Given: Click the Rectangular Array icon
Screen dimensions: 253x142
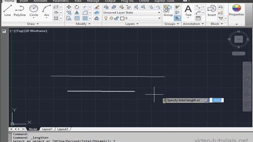Looking at the screenshot, I should point(85,18).
